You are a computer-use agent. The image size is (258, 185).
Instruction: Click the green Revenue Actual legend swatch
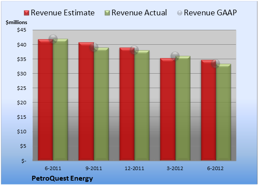pyautogui.click(x=107, y=13)
